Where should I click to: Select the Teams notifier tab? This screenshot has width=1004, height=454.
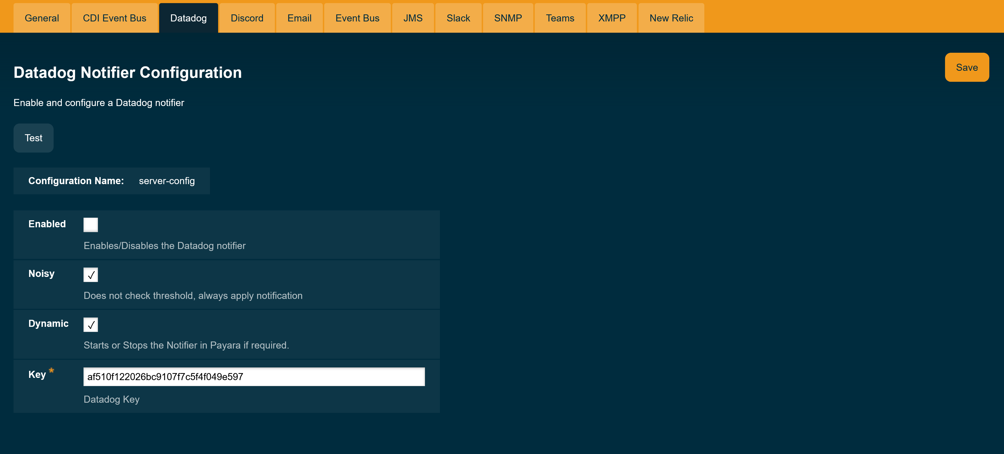coord(560,17)
